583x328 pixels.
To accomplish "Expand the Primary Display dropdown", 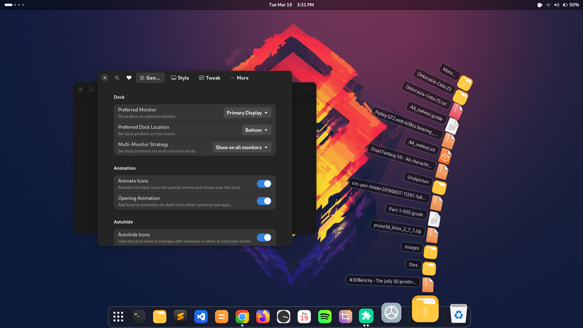I will 247,113.
